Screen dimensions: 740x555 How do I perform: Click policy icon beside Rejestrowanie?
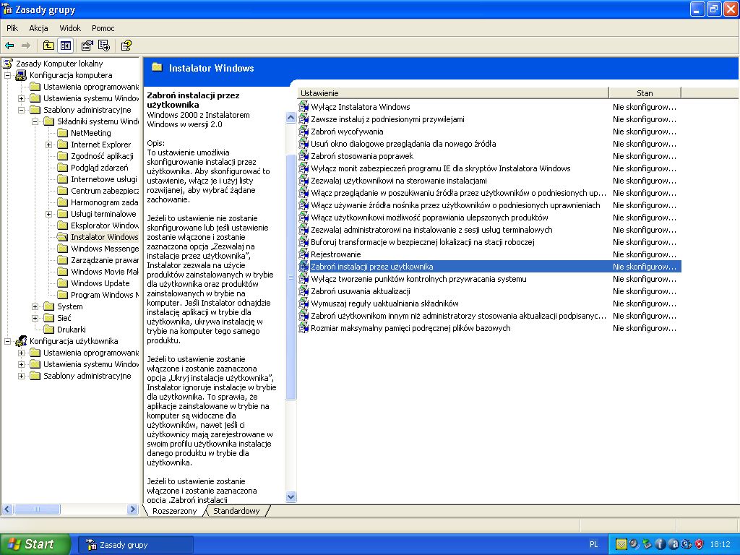click(304, 254)
